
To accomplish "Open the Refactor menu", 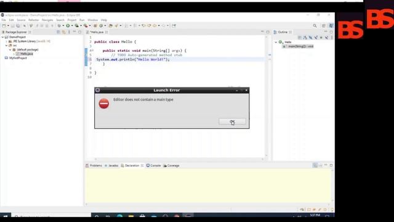I will pyautogui.click(x=33, y=20).
